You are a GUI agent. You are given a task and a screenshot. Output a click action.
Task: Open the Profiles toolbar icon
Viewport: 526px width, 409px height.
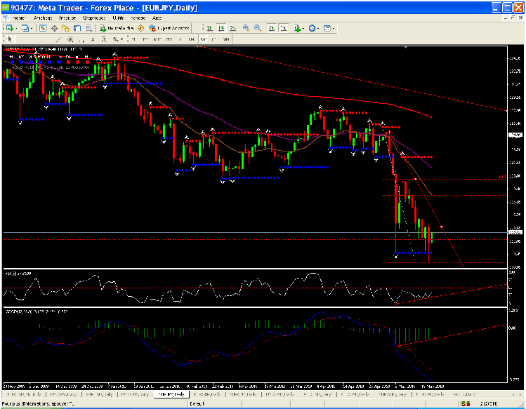coord(25,28)
